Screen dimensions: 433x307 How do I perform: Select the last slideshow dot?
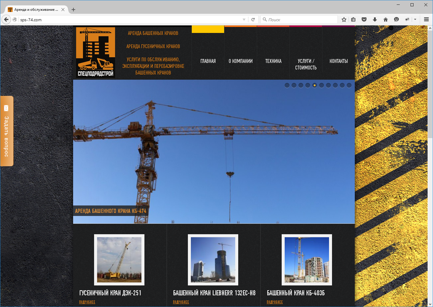[349, 85]
